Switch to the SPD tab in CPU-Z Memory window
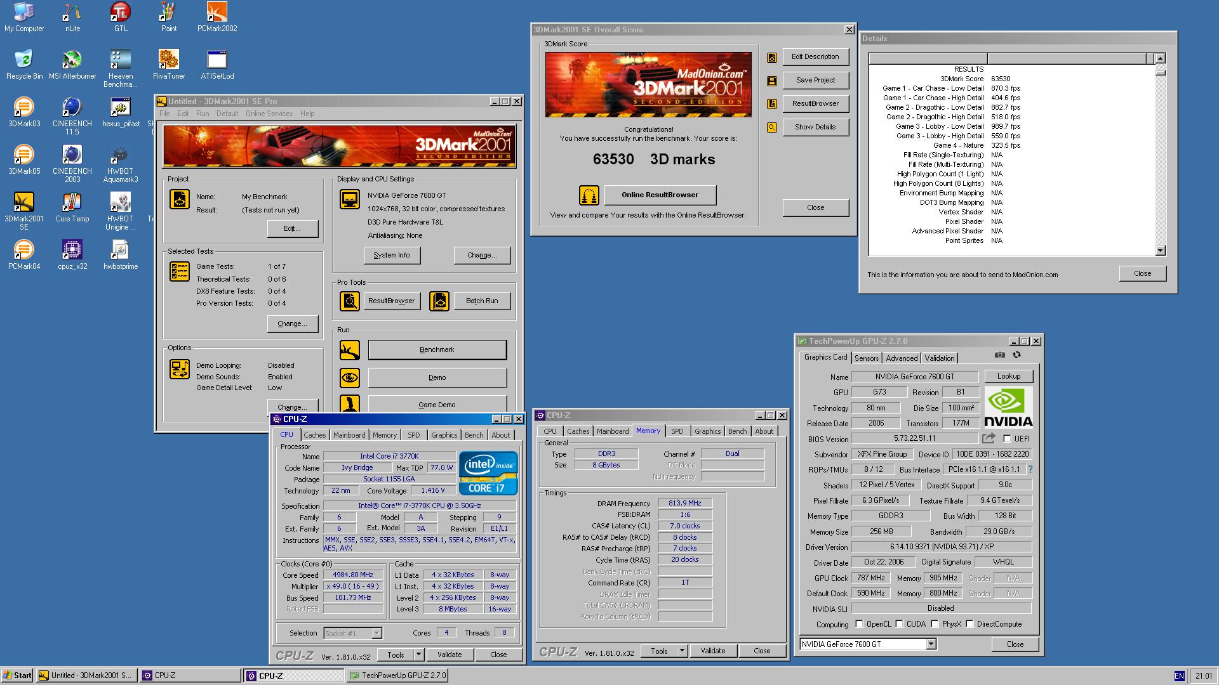Screen dimensions: 1219x685 [x=677, y=431]
